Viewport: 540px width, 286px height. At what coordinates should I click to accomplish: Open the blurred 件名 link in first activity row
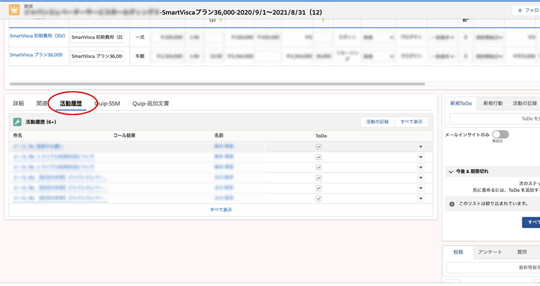click(38, 147)
